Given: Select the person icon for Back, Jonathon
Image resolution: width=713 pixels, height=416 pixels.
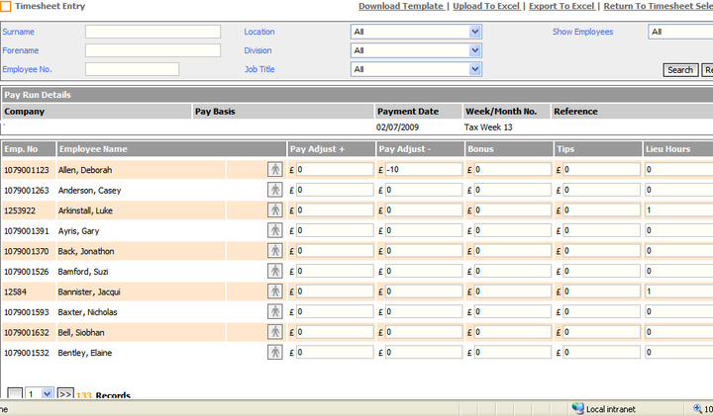Looking at the screenshot, I should tap(275, 251).
